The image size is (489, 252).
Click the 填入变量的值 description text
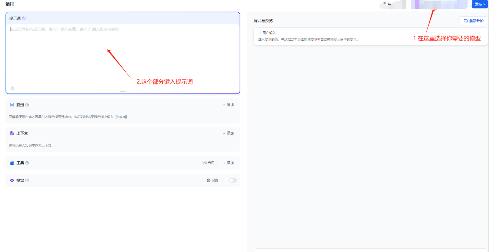308,39
